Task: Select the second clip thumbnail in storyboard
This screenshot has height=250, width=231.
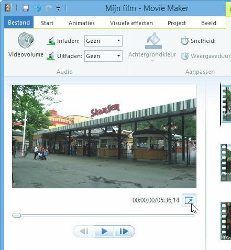Action: 226,163
